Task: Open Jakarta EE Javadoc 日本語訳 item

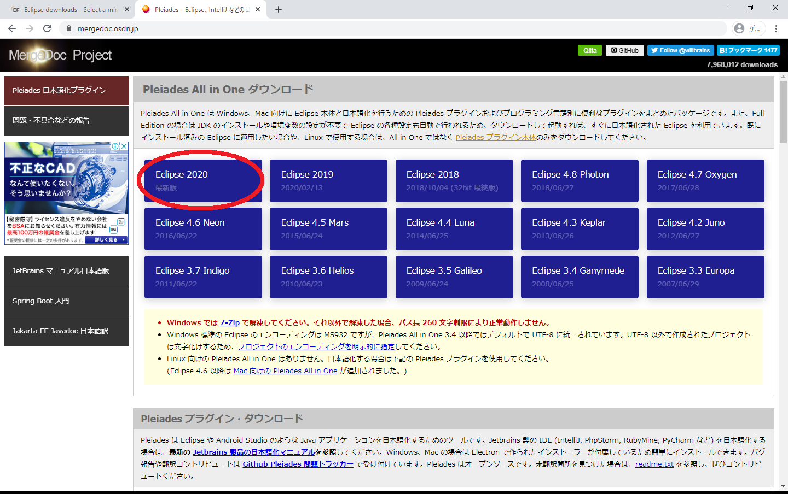Action: click(66, 331)
